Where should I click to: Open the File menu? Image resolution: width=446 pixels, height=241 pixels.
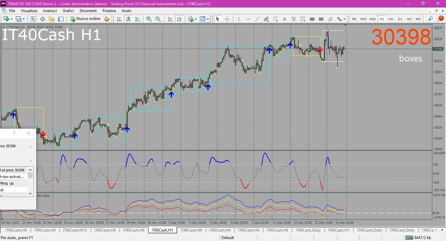coord(12,11)
